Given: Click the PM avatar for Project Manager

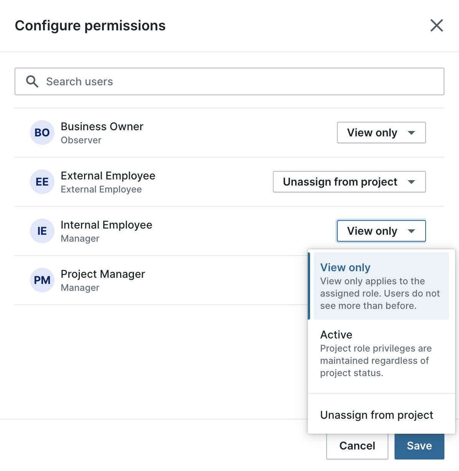Looking at the screenshot, I should tap(42, 280).
